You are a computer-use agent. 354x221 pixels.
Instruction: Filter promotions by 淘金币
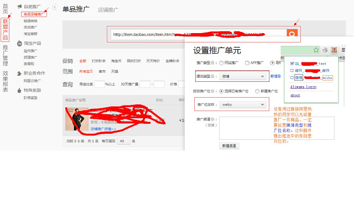[116, 61]
